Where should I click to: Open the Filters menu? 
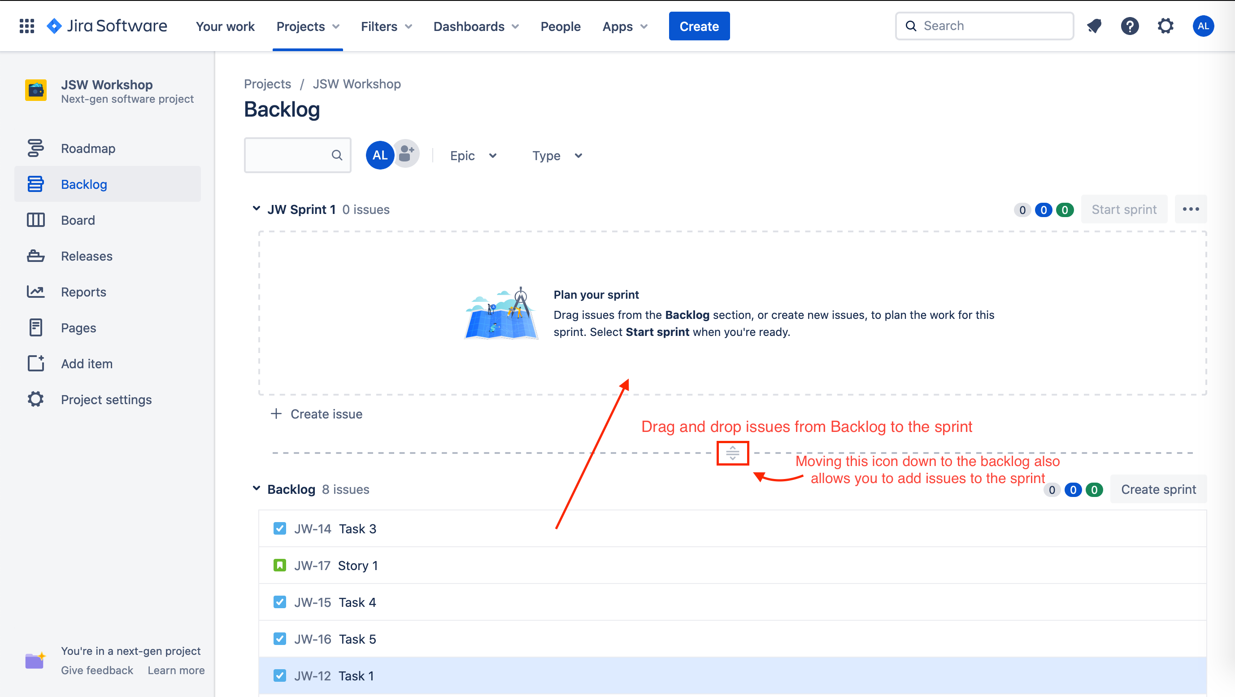pyautogui.click(x=387, y=26)
